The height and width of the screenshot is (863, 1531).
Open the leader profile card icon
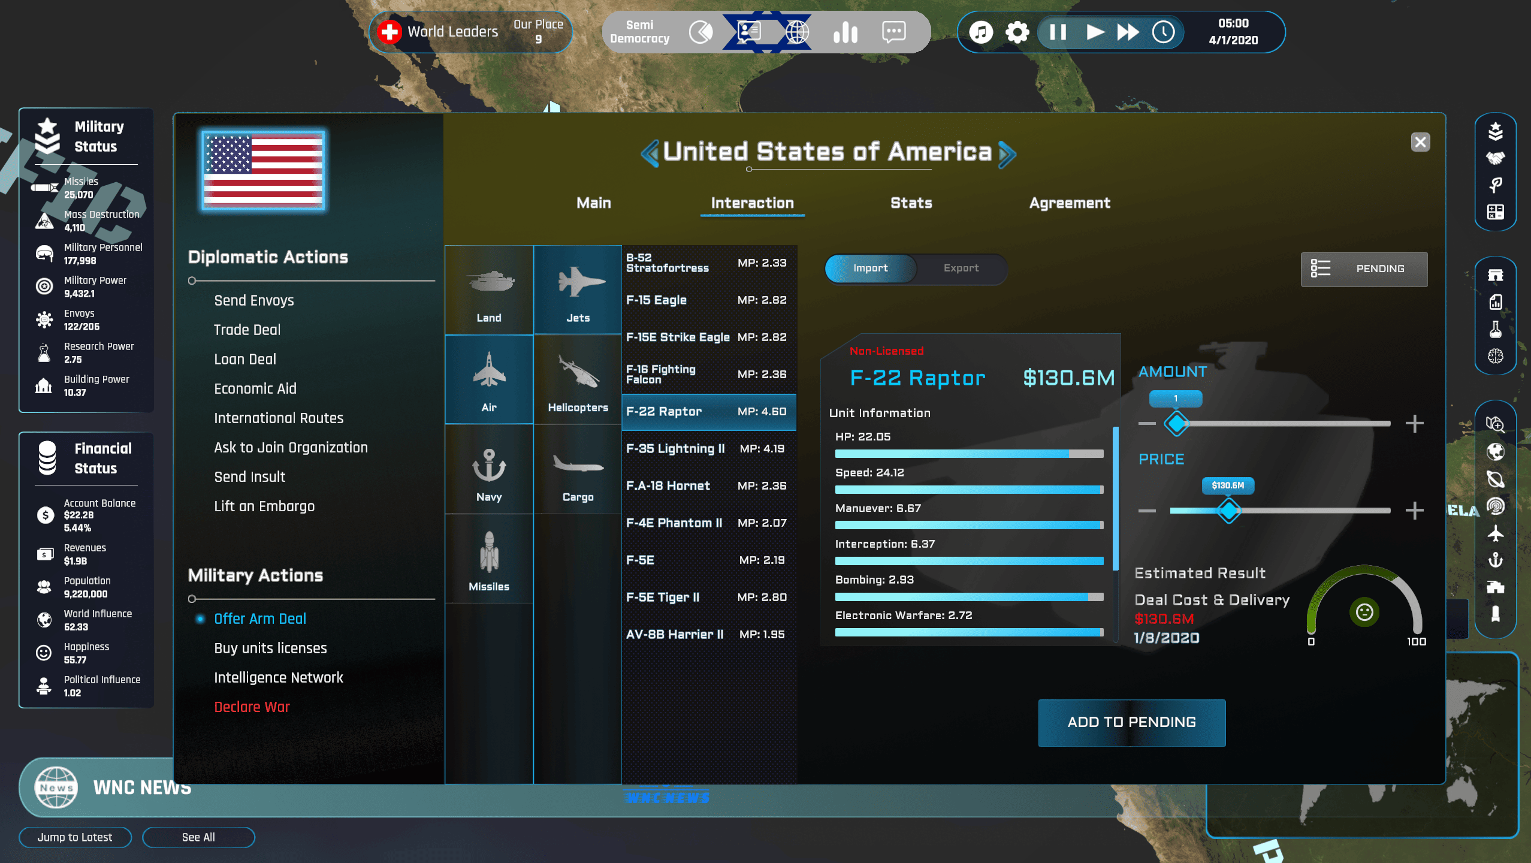(749, 32)
